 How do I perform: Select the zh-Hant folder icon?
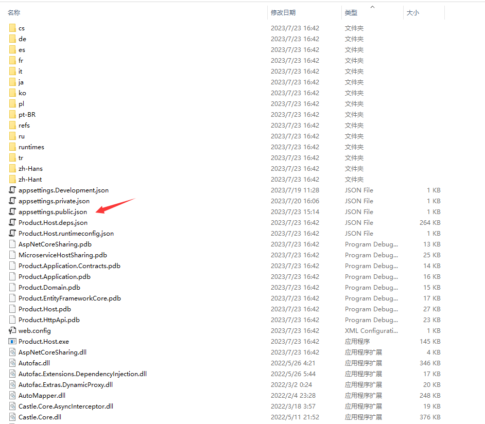click(x=12, y=180)
